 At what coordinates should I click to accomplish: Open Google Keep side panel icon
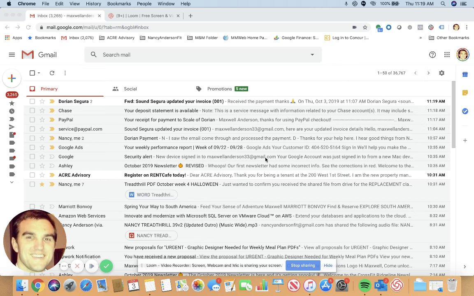point(465,93)
